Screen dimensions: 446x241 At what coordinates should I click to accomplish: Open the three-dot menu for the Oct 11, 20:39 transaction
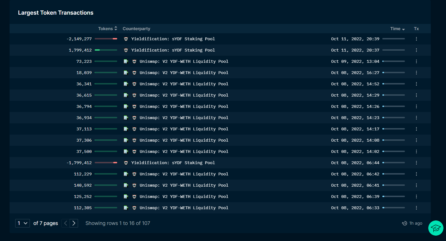click(x=416, y=39)
